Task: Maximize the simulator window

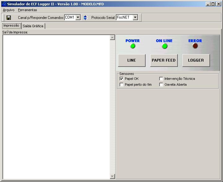Action: (213, 4)
